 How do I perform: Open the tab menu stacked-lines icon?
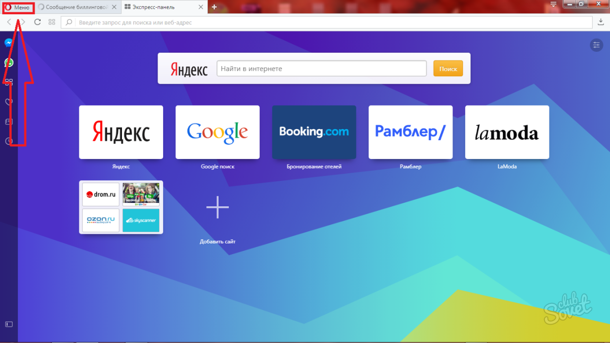click(x=554, y=4)
